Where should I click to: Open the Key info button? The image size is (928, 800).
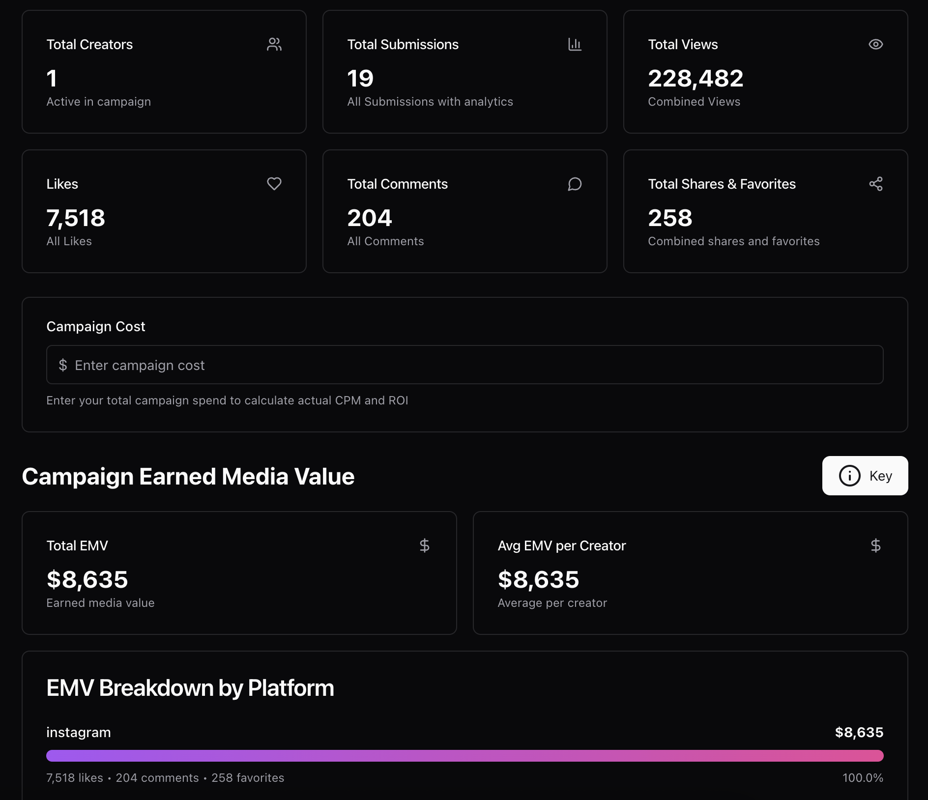point(865,476)
